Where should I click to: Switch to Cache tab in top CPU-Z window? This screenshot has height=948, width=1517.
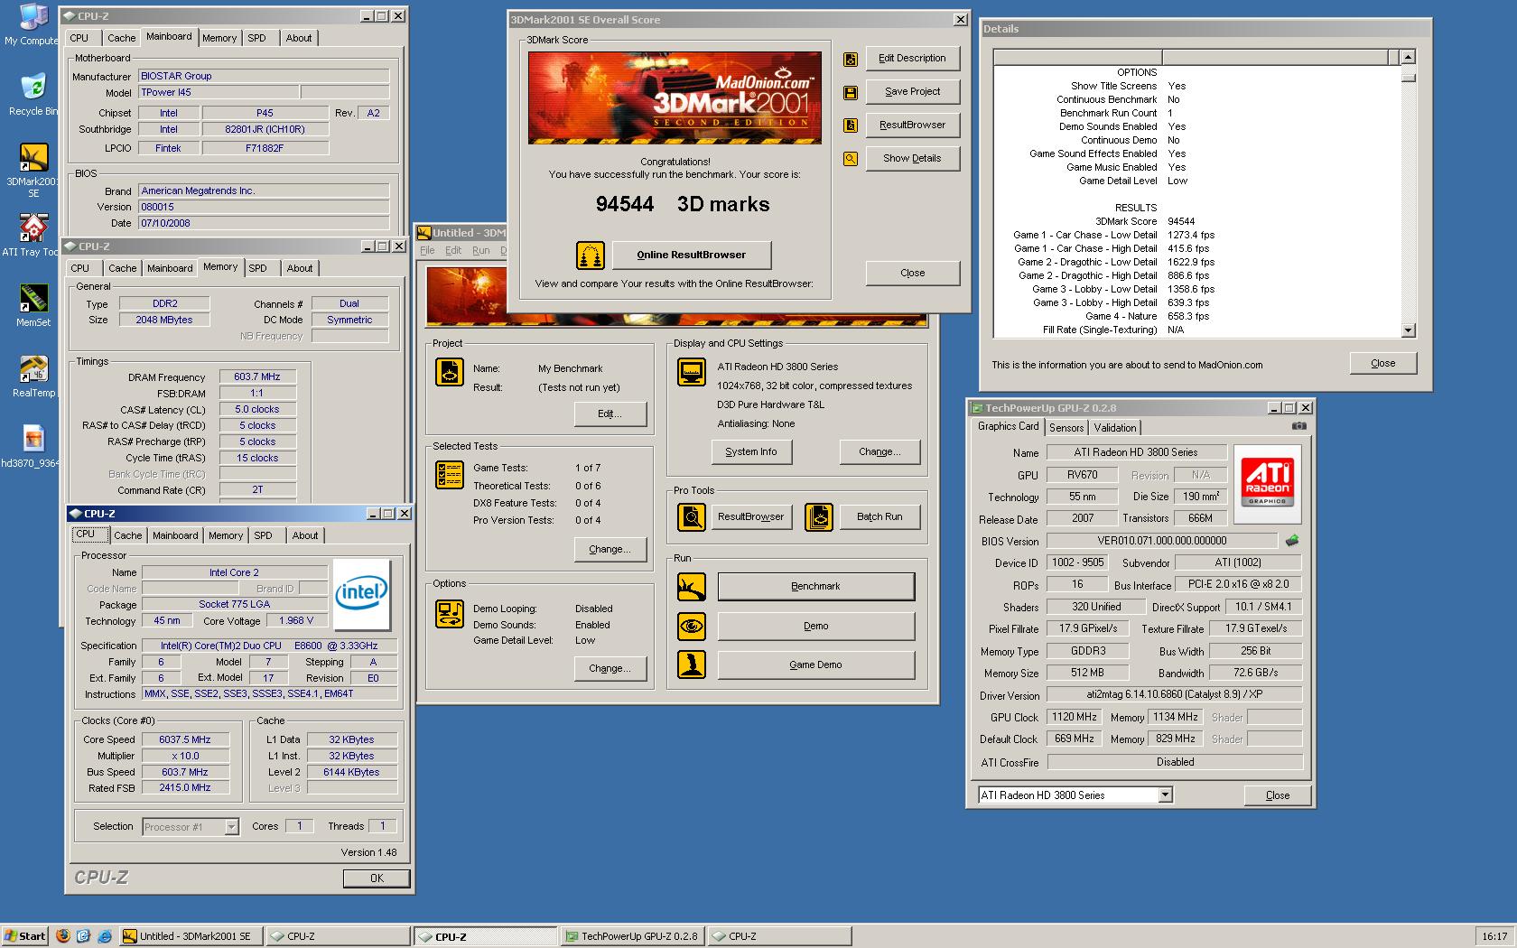pos(121,38)
